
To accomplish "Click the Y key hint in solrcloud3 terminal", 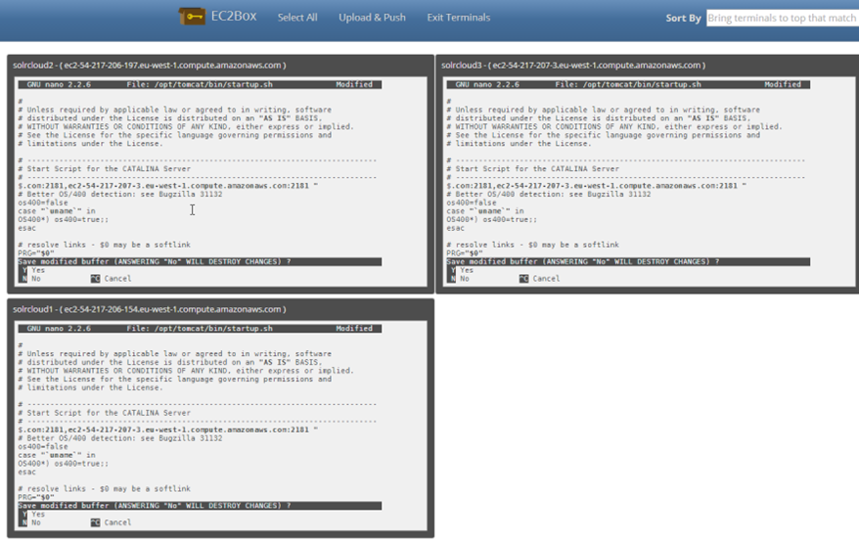I will pyautogui.click(x=453, y=270).
